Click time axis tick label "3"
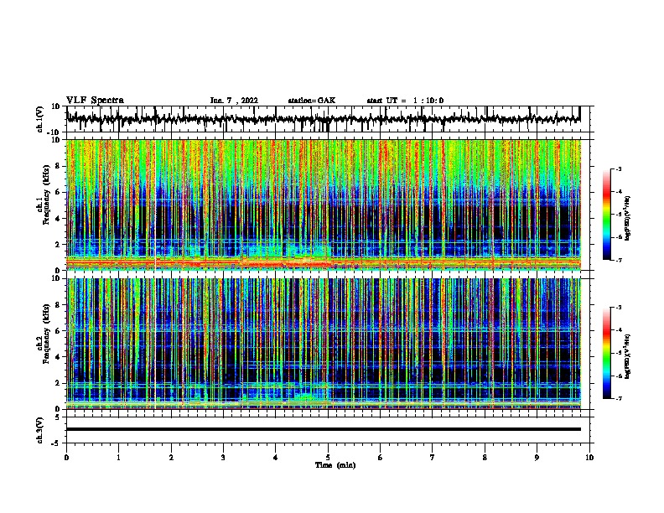This screenshot has width=664, height=513. coord(223,458)
